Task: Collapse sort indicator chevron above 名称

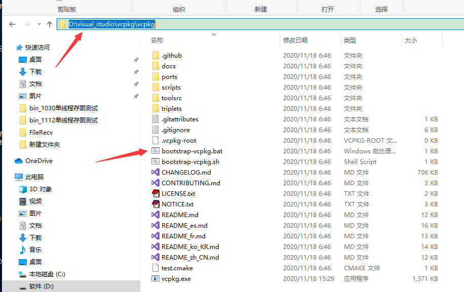Action: point(214,34)
